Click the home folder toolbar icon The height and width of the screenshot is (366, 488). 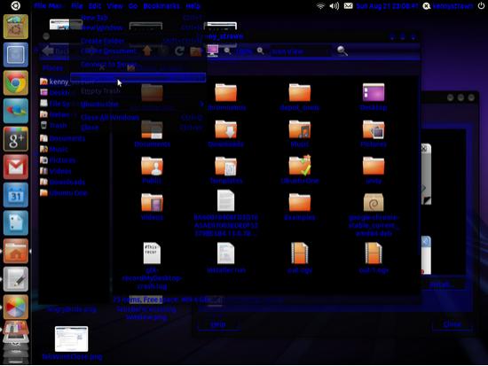coord(196,51)
